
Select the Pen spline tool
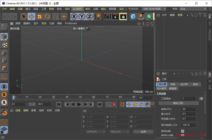(x=141, y=16)
